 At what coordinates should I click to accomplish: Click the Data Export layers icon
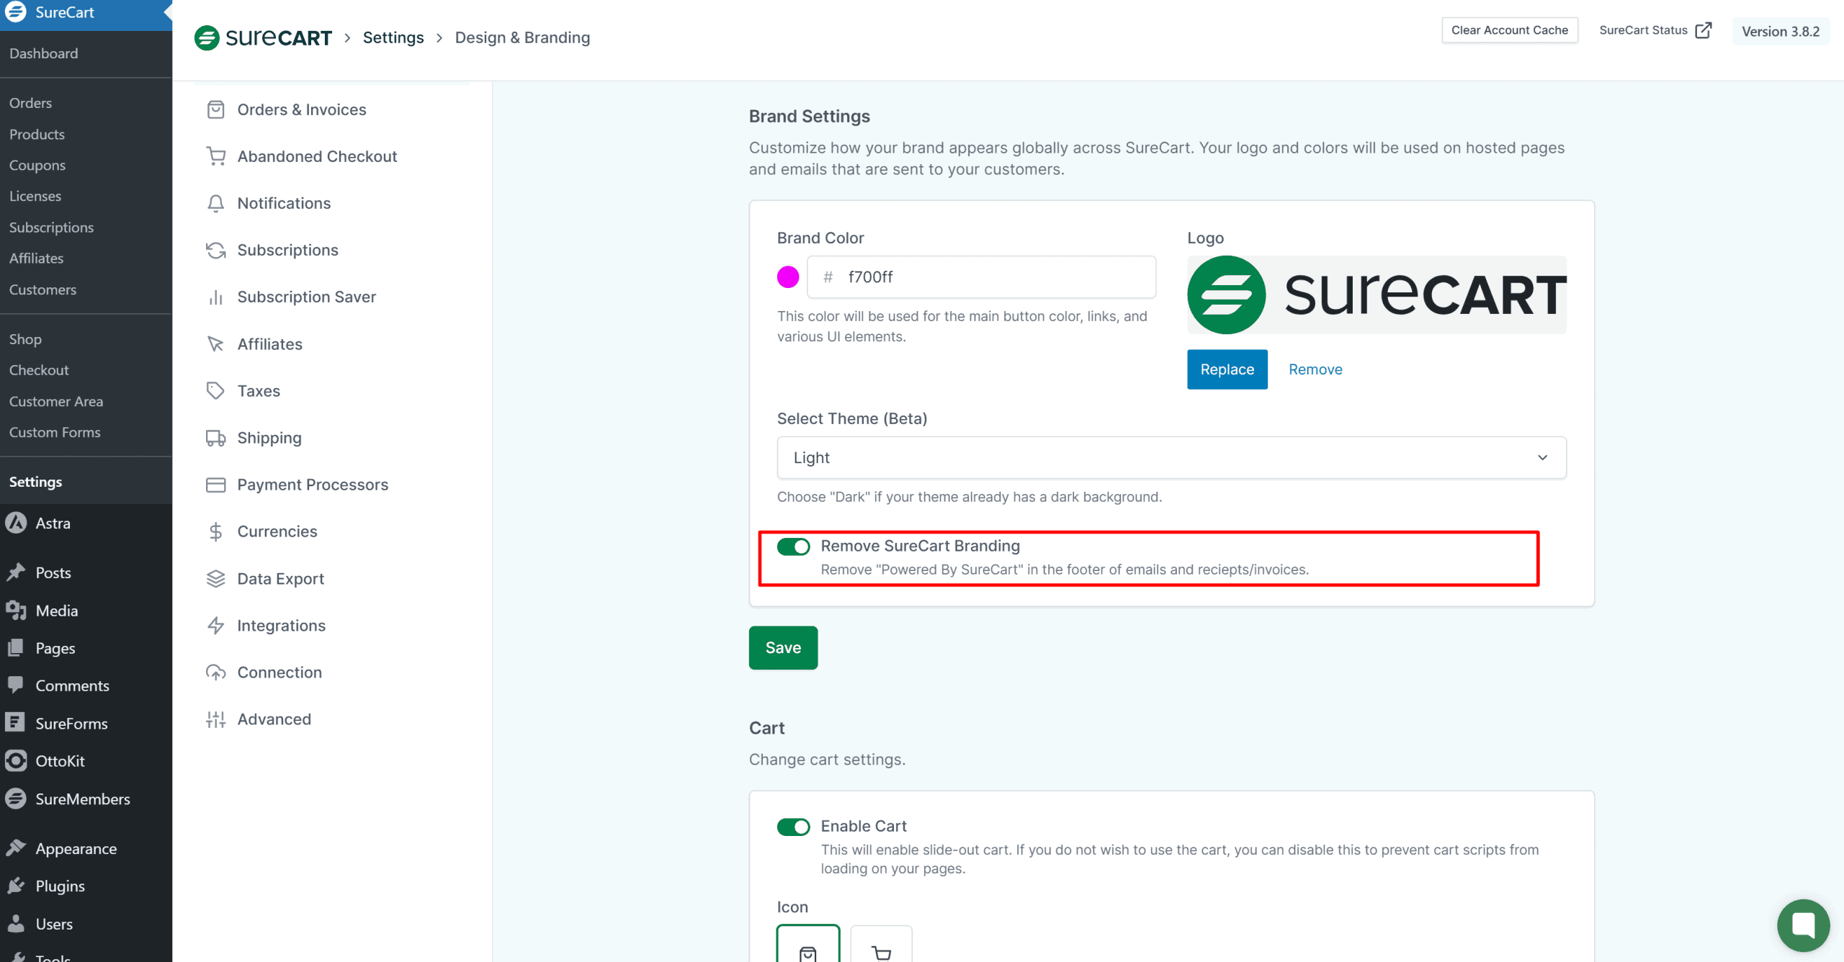click(x=215, y=579)
